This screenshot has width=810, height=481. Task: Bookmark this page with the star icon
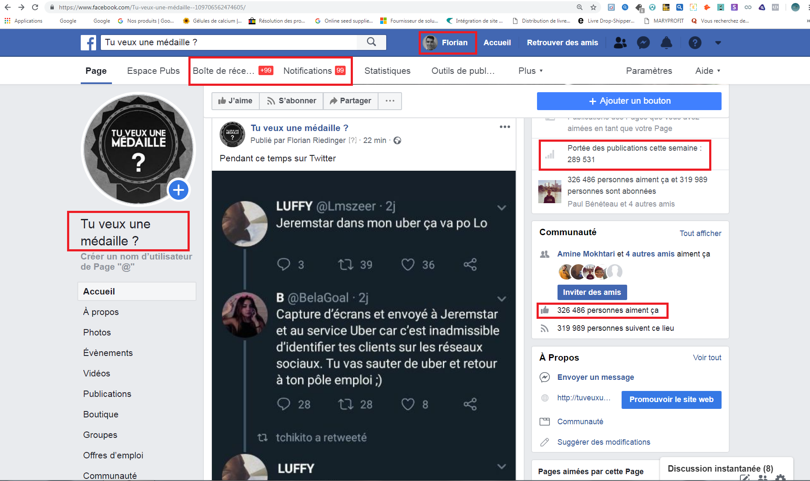click(x=593, y=7)
